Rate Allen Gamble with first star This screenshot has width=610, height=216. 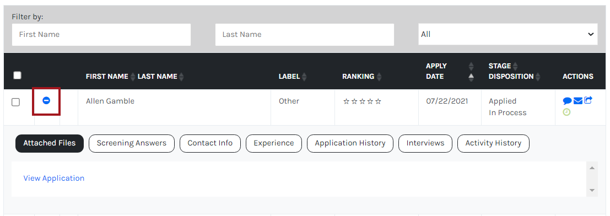pos(346,101)
